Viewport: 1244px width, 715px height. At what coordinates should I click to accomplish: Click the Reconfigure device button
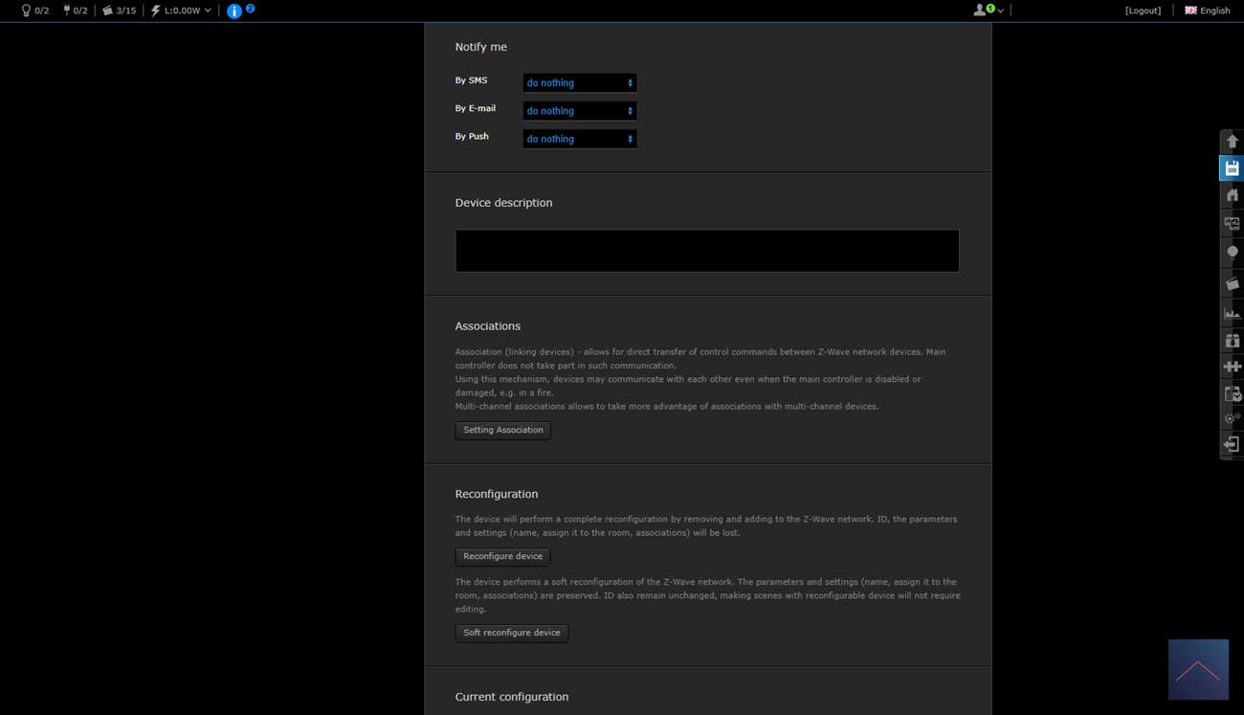click(502, 557)
